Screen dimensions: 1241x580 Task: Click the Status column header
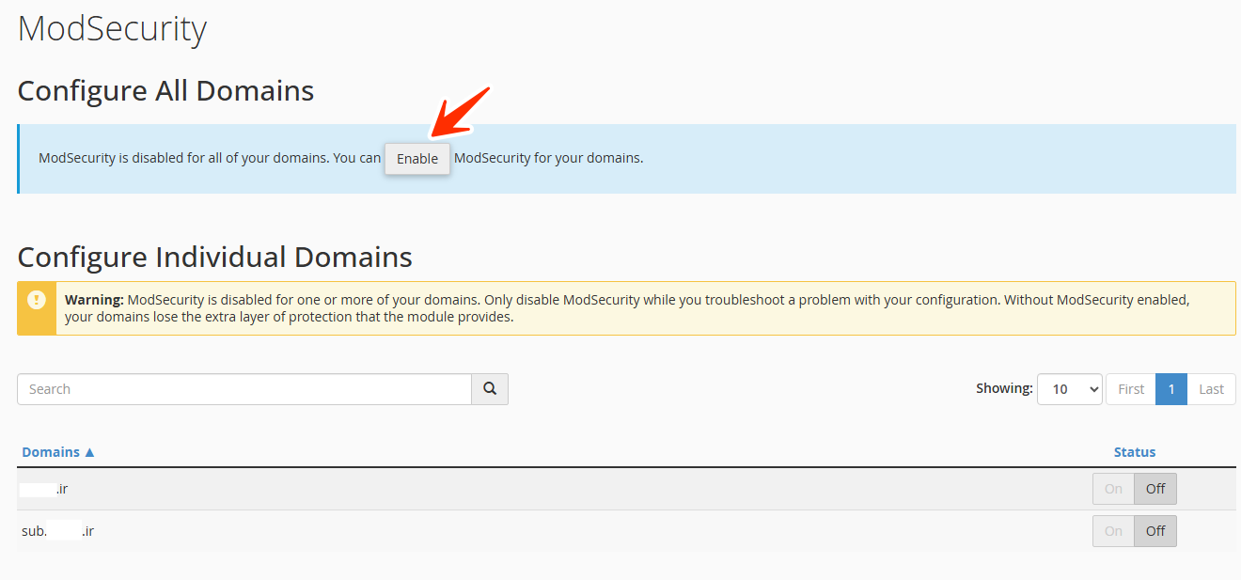[1135, 452]
